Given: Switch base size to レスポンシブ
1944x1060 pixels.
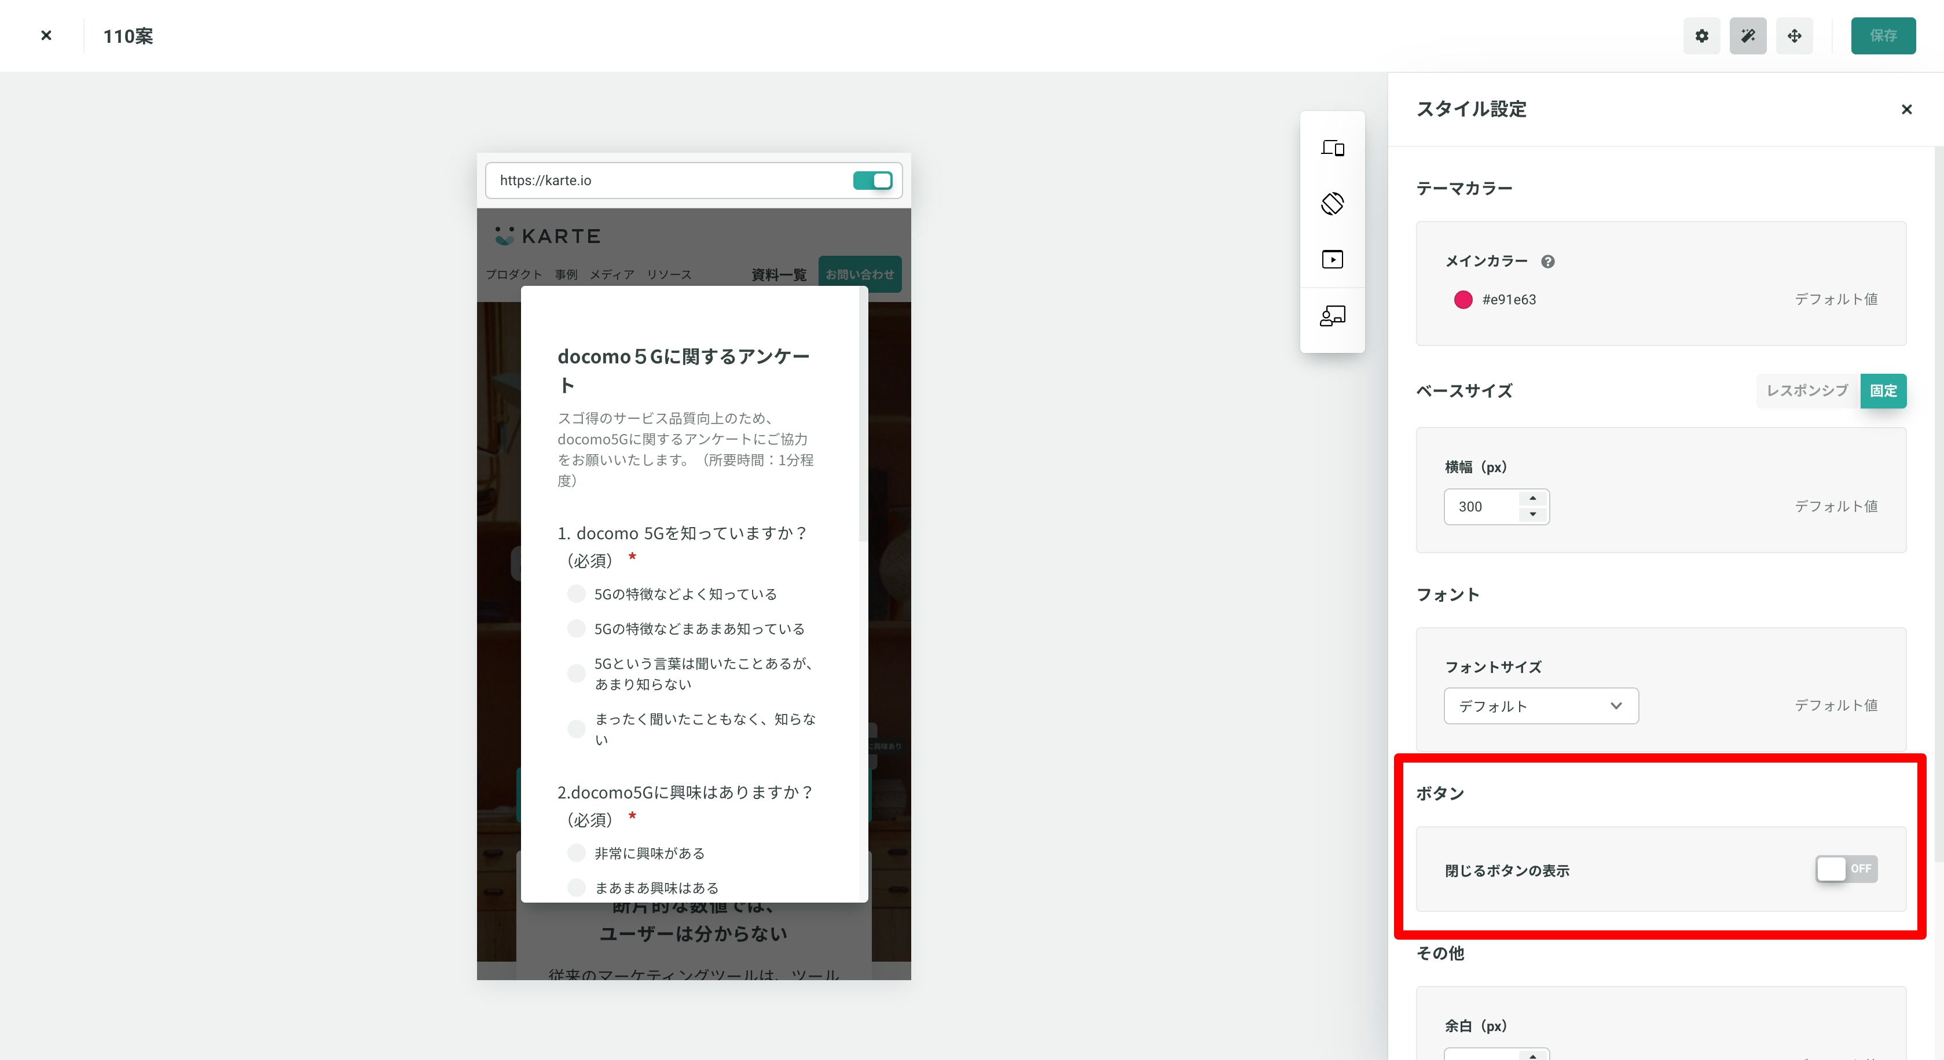Looking at the screenshot, I should click(x=1807, y=391).
